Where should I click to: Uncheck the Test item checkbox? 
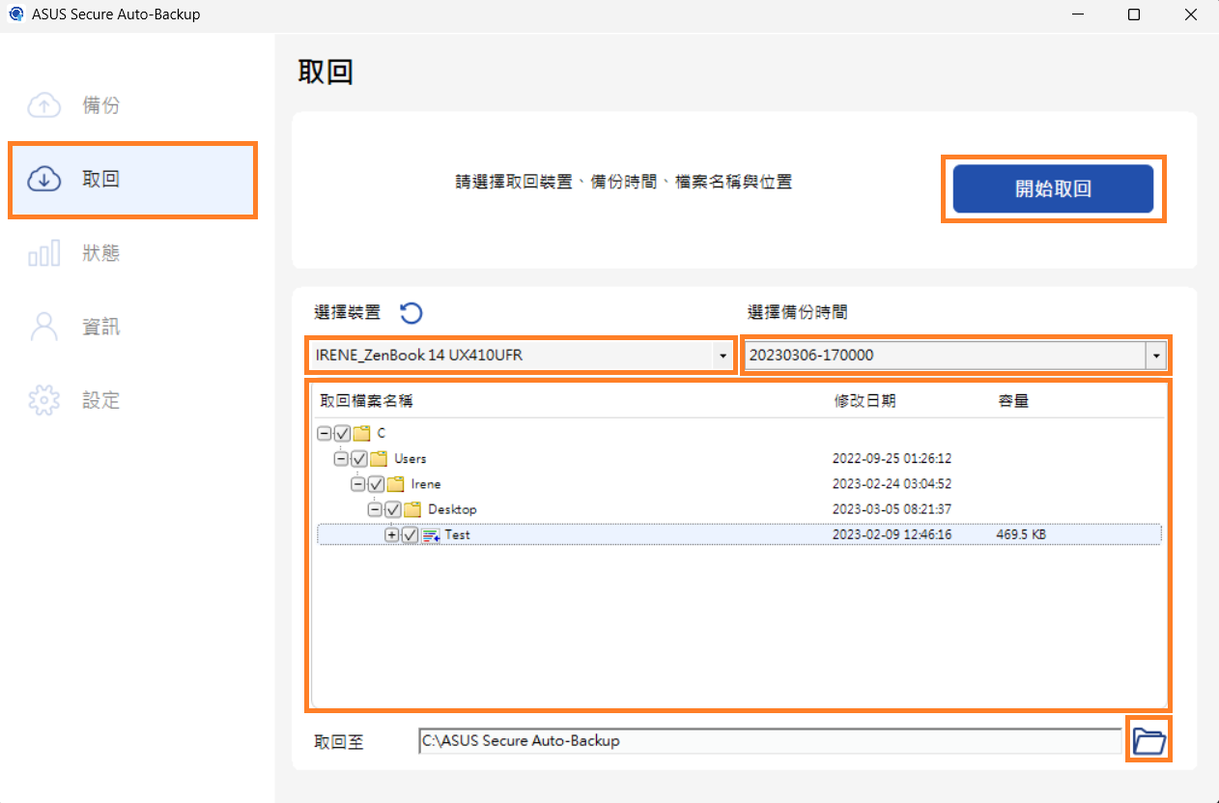click(x=411, y=535)
